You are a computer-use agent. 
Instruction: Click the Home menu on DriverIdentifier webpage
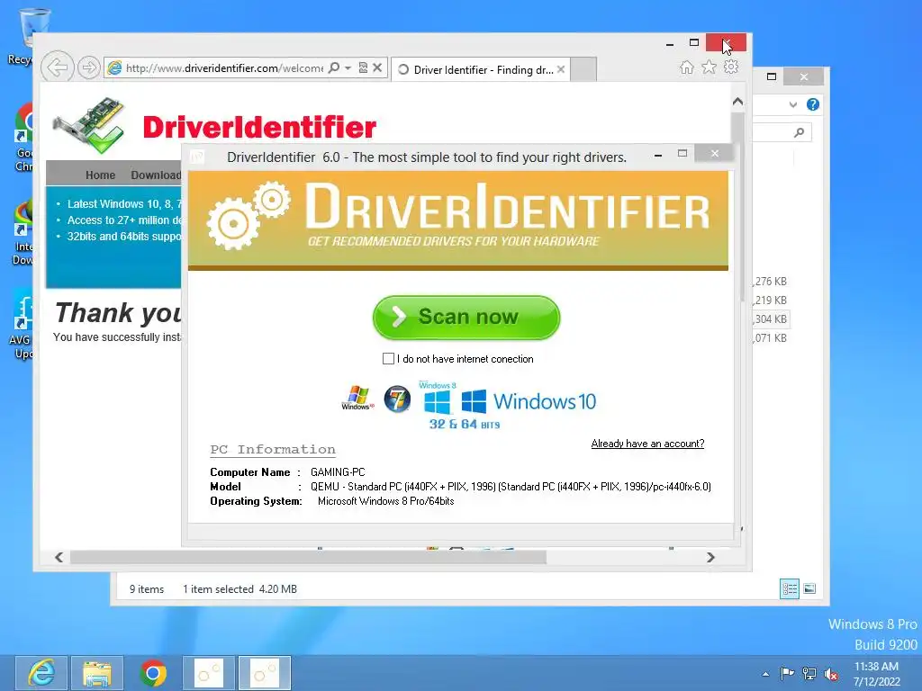coord(100,175)
